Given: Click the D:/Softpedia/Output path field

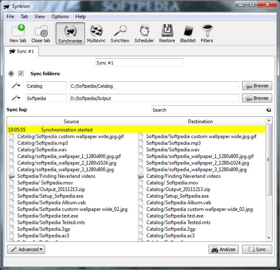Looking at the screenshot, I should point(154,98).
